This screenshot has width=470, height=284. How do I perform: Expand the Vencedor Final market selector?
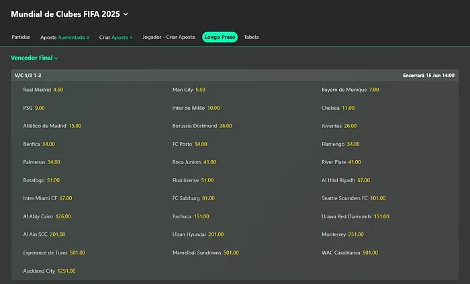pos(34,58)
